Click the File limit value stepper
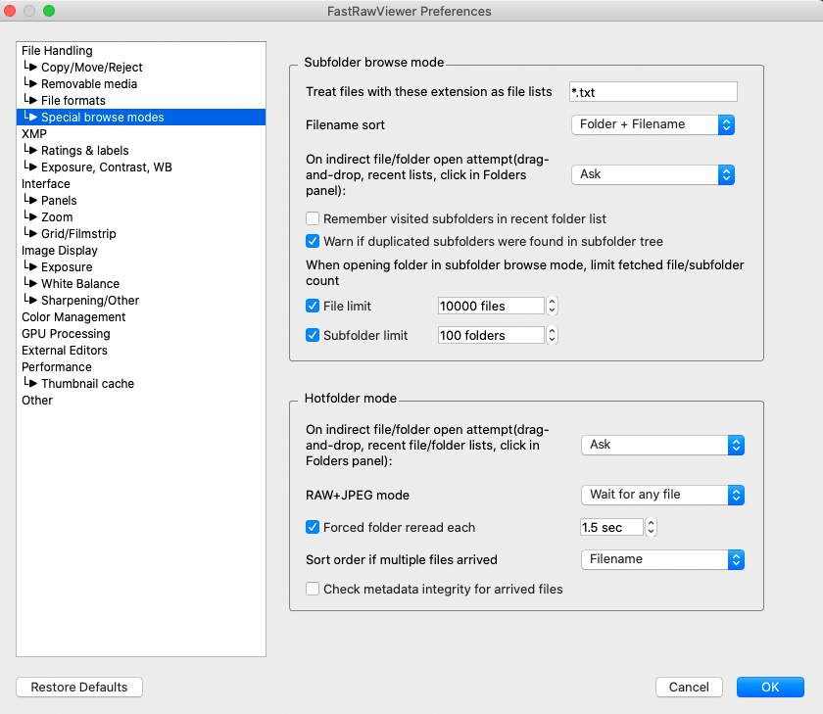The image size is (823, 714). [552, 306]
